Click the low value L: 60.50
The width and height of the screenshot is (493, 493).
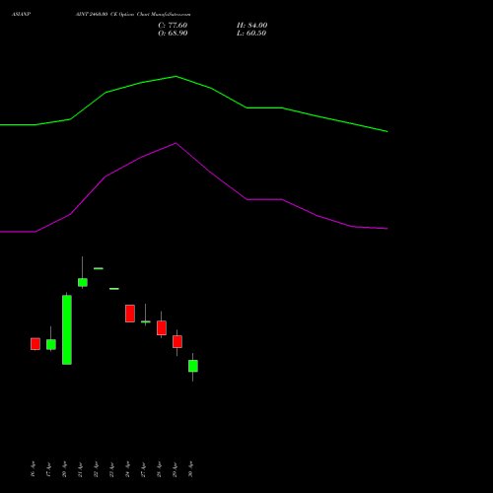[251, 34]
